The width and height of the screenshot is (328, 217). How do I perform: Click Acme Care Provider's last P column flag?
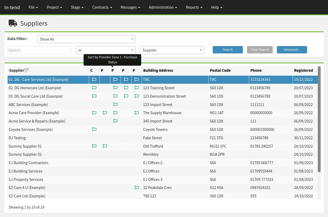click(136, 113)
